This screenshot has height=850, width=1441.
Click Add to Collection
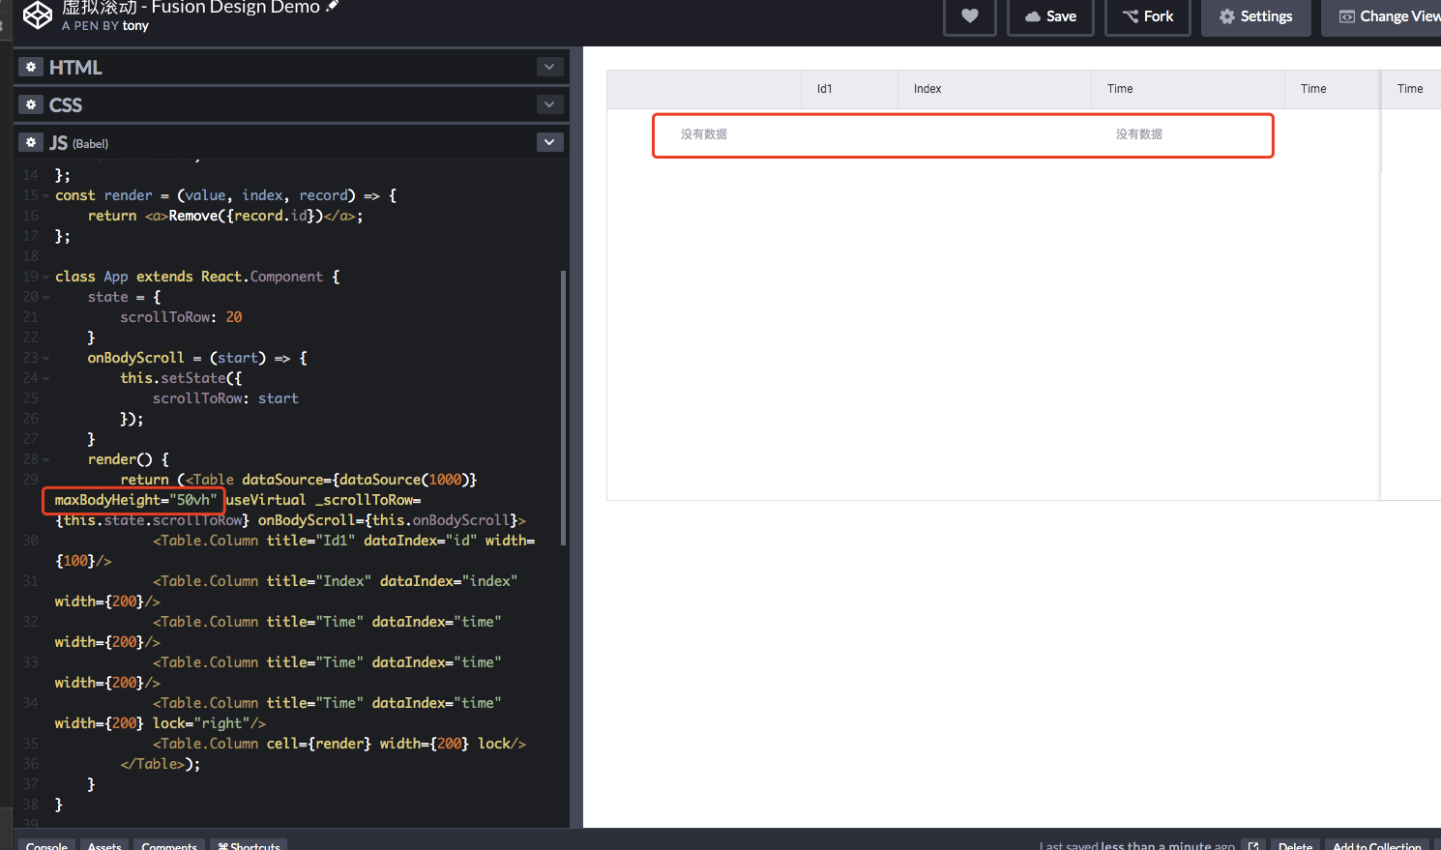pos(1376,845)
